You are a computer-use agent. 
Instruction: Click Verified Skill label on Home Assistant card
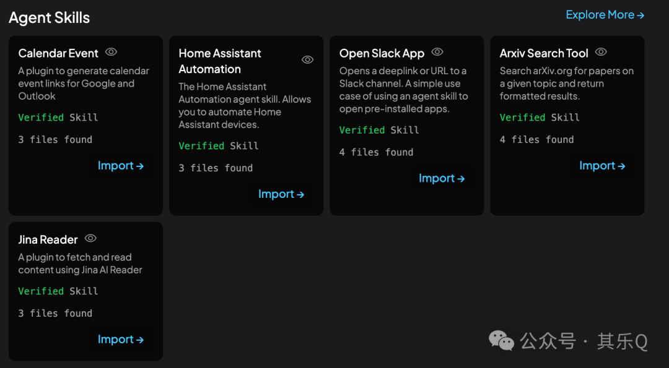[219, 146]
